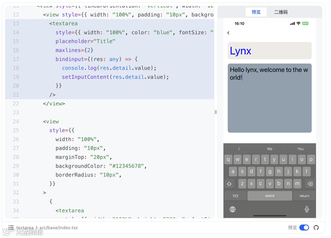Tap the p key
Viewport: 331px width, 238px height.
[x=311, y=159]
